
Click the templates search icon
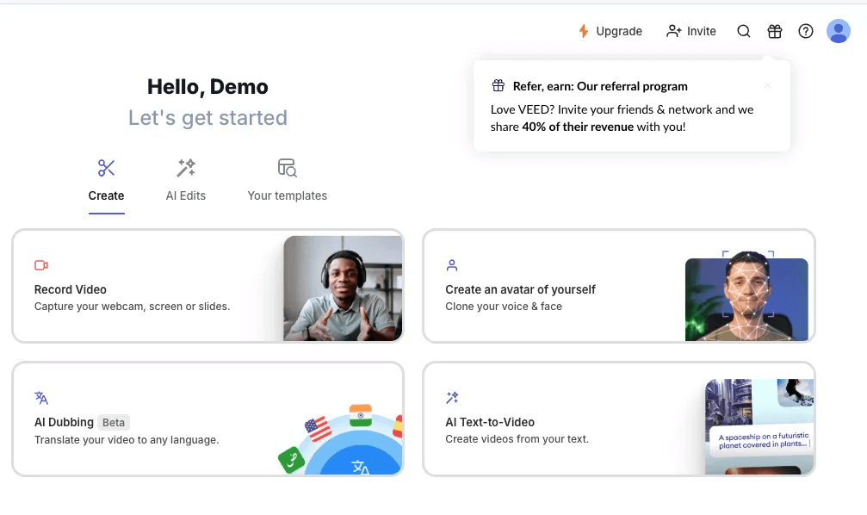pos(287,168)
